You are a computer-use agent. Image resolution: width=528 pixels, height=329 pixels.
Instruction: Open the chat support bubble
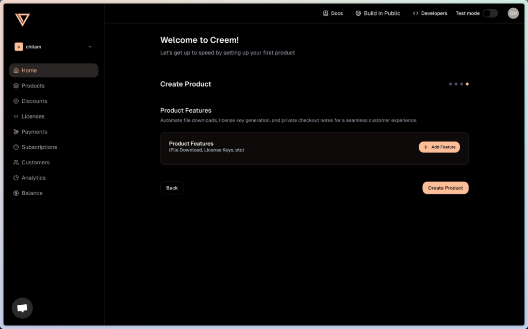tap(22, 308)
